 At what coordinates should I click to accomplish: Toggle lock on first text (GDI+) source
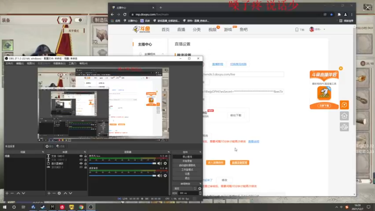click(85, 156)
